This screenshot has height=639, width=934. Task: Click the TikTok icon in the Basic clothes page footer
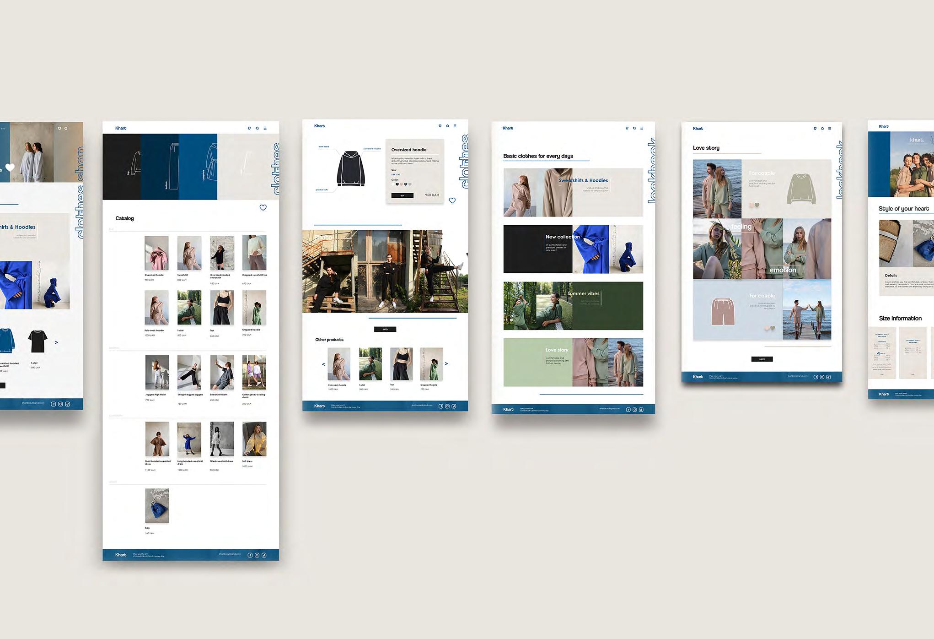(x=641, y=410)
